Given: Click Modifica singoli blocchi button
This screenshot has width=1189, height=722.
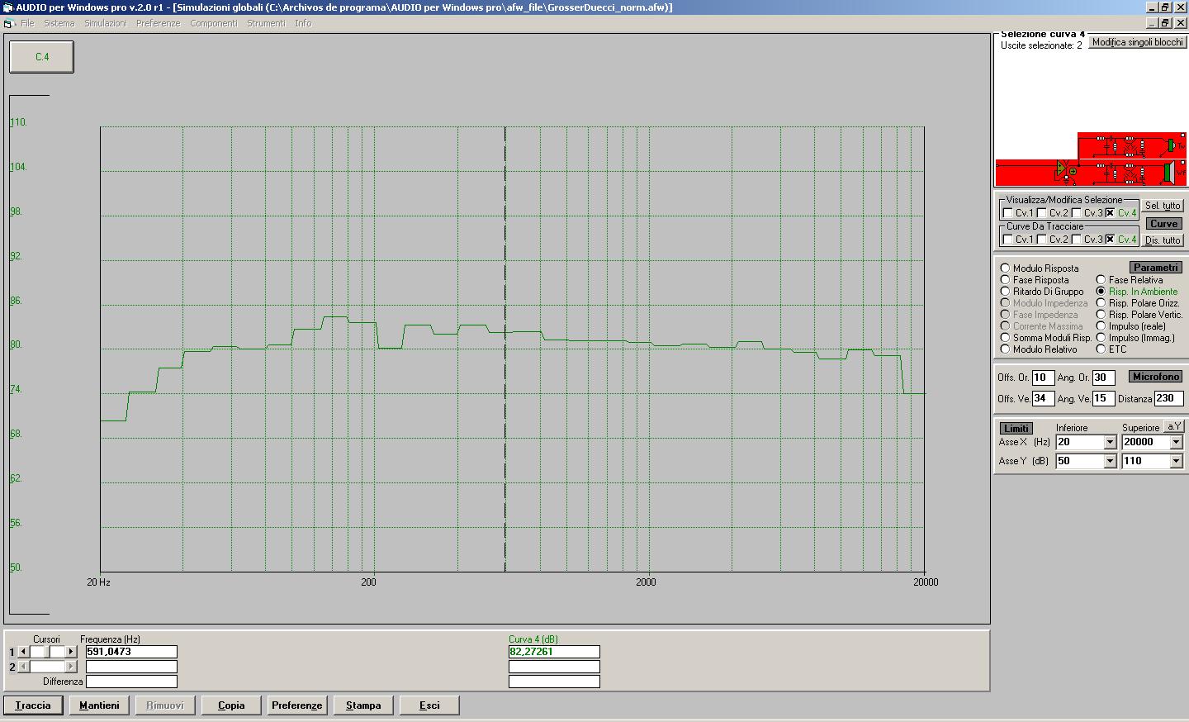Looking at the screenshot, I should click(x=1137, y=42).
